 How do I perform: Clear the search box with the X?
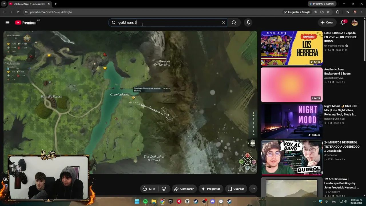pyautogui.click(x=224, y=23)
